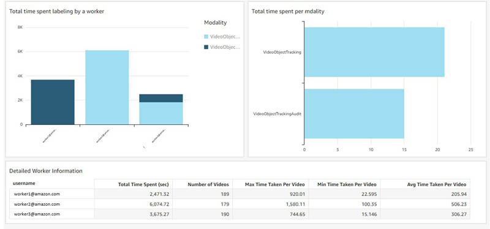Sort by Total Time Spent (sec) header
490x229 pixels.
pyautogui.click(x=143, y=184)
